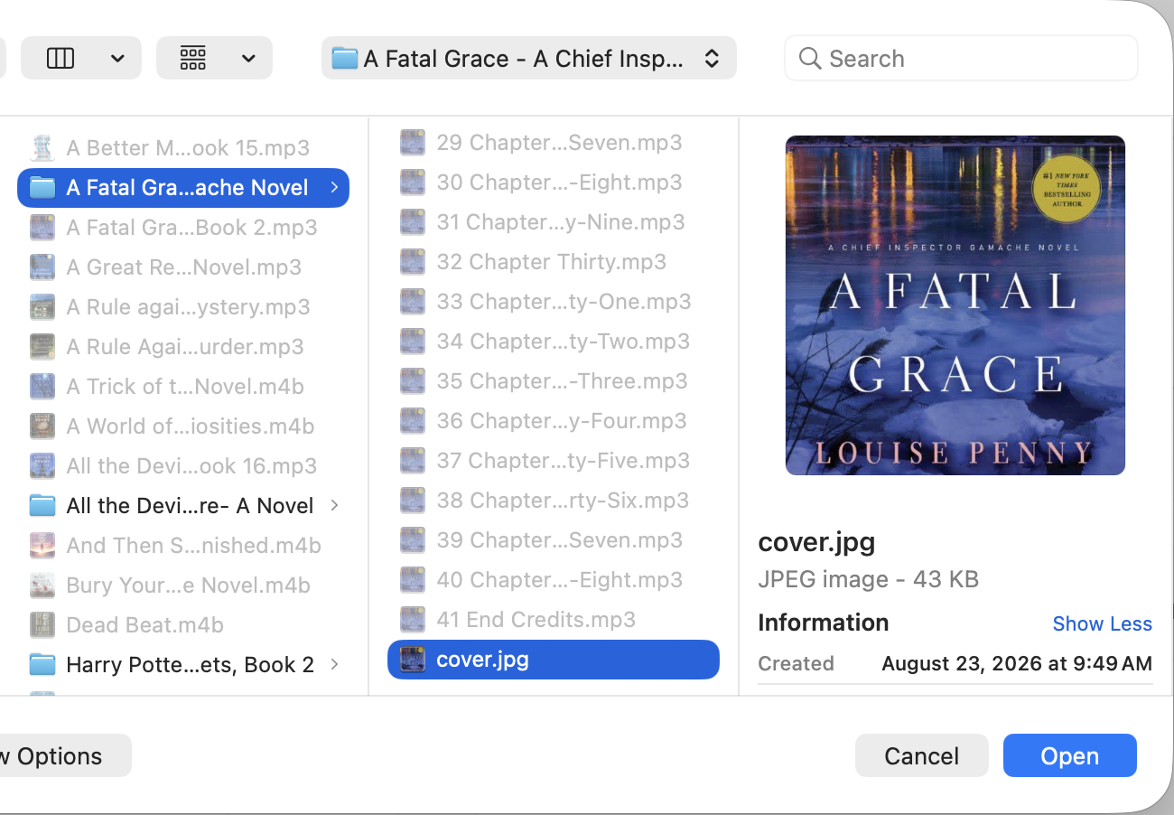The height and width of the screenshot is (815, 1174).
Task: Select the cover.jpg file name
Action: click(482, 660)
